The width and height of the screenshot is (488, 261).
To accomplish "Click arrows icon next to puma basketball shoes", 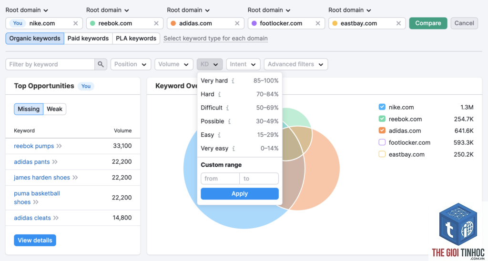I will click(36, 202).
